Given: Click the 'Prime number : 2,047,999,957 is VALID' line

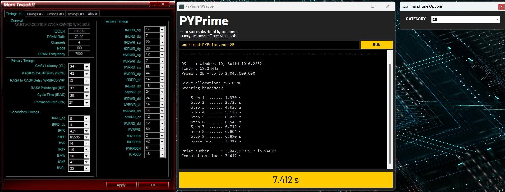Looking at the screenshot, I should (x=229, y=151).
